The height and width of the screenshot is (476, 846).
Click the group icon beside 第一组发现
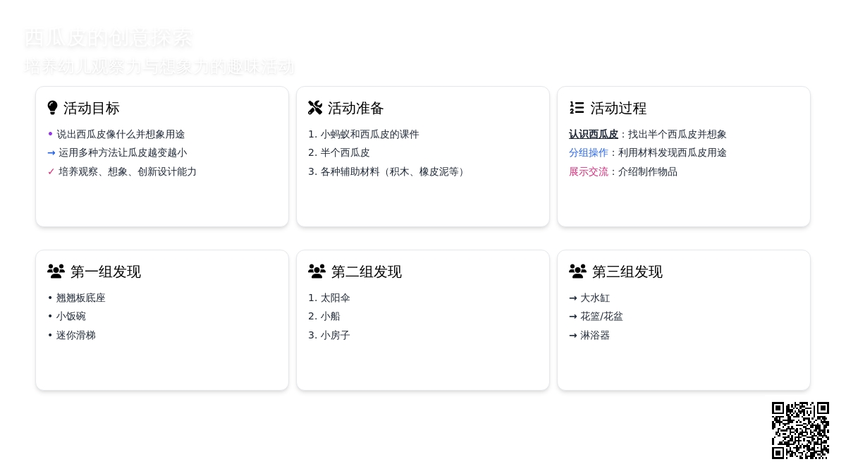pos(56,271)
